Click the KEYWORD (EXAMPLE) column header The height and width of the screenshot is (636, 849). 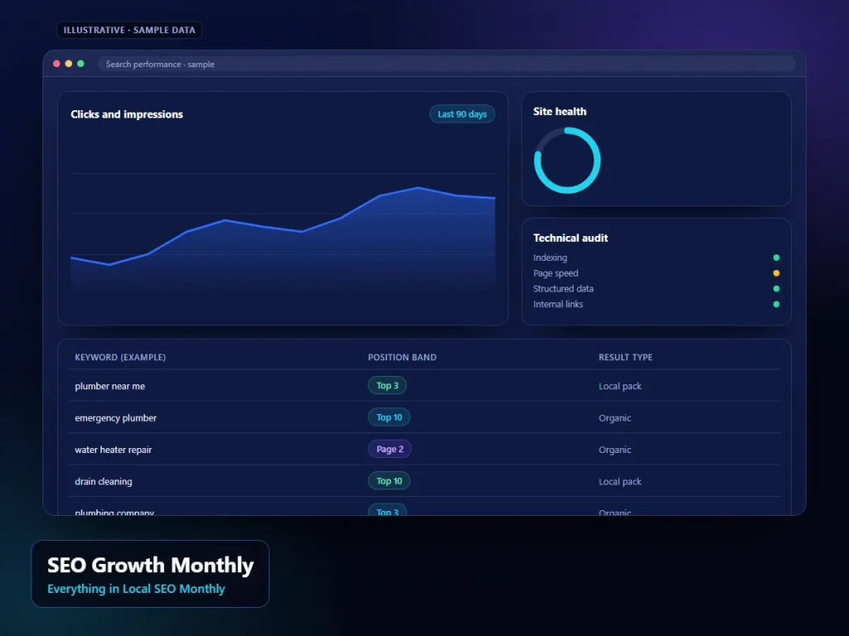(x=120, y=357)
